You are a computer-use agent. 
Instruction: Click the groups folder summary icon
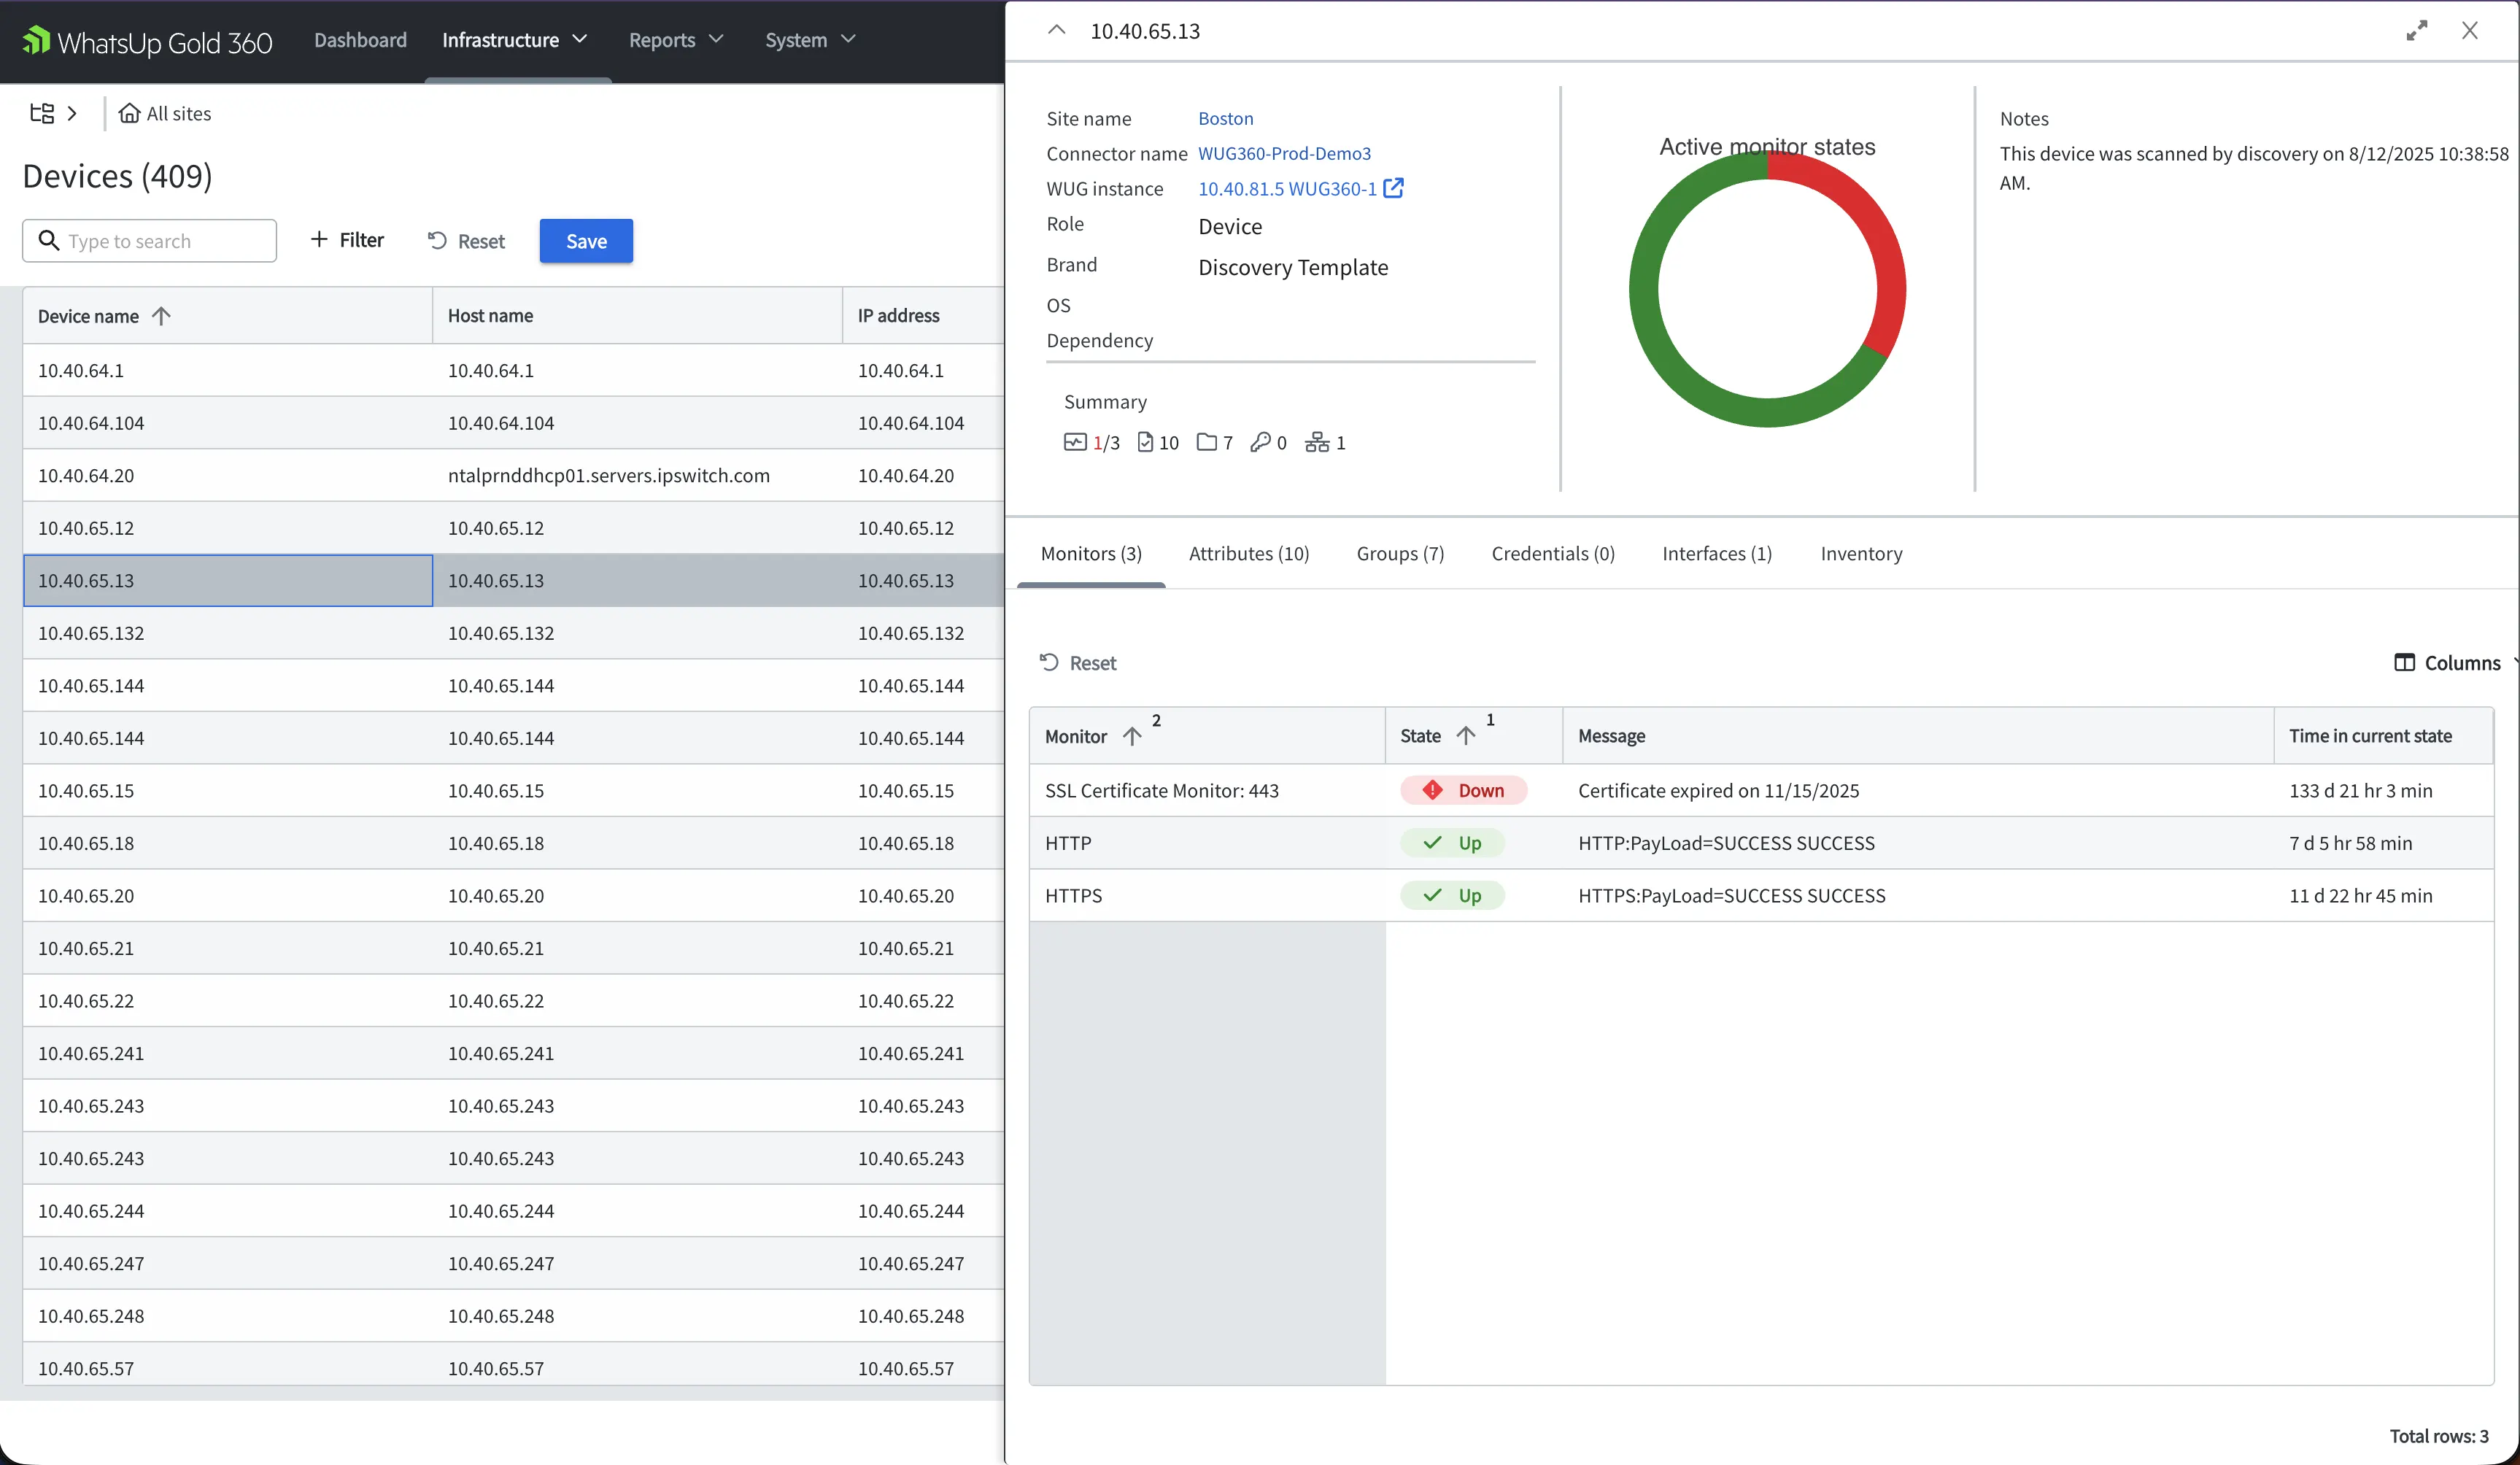tap(1206, 442)
